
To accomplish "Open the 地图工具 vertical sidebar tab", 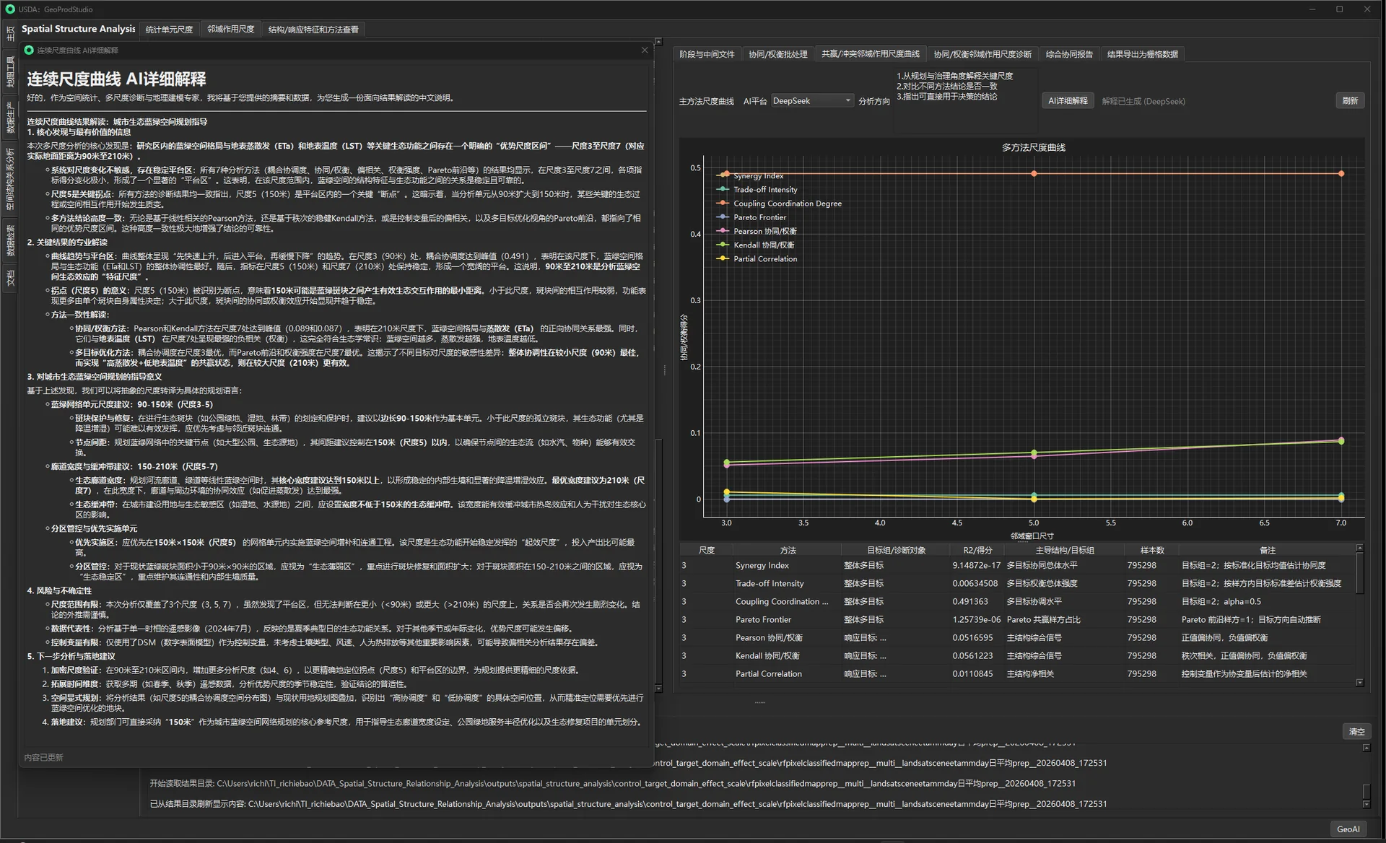I will tap(10, 71).
